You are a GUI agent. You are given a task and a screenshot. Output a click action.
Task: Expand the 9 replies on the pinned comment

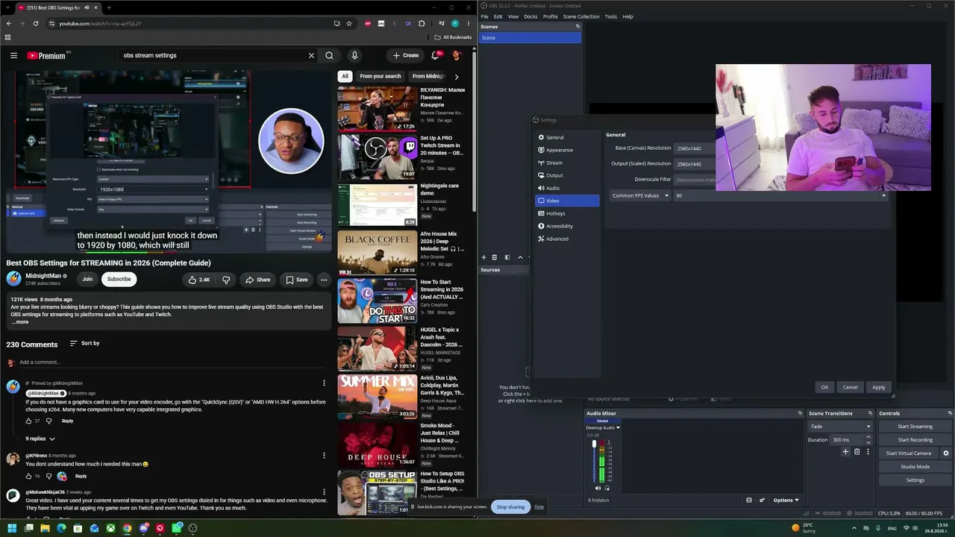coord(40,439)
